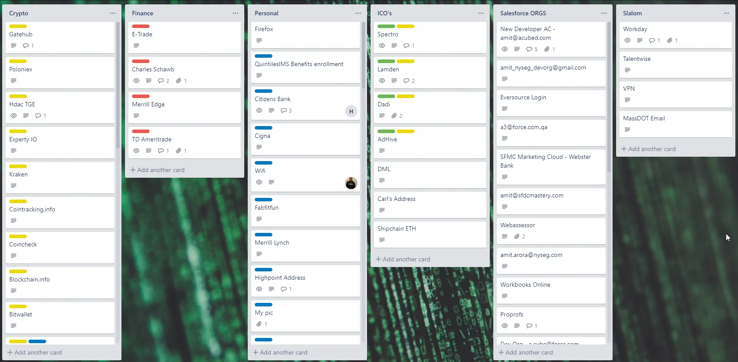Open the Workbooks Online card
Viewport: 738px width, 362px height.
pos(551,290)
